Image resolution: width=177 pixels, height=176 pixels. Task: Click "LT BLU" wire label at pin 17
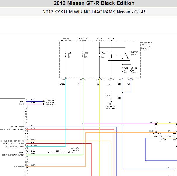pos(34,145)
